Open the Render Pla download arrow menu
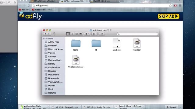The width and height of the screenshot is (195, 109). click(x=112, y=107)
